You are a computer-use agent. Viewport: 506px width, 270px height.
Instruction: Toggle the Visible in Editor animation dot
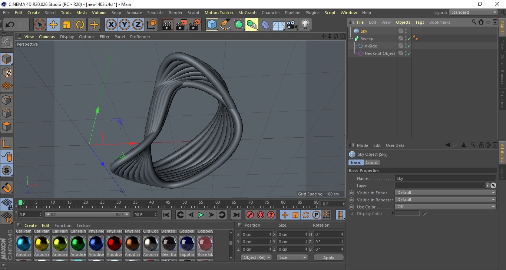coord(351,193)
